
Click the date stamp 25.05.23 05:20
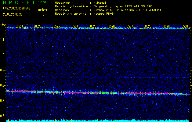[13, 14]
